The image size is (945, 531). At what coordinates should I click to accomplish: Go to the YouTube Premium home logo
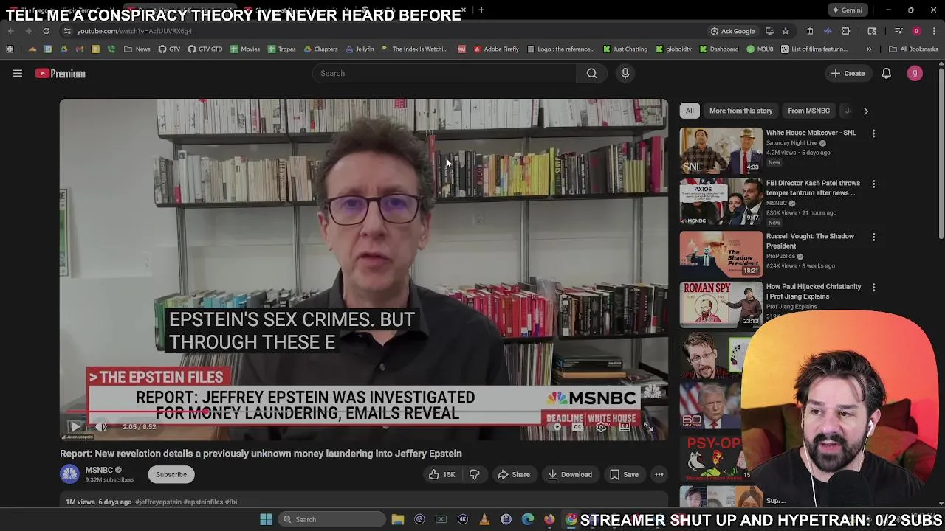pos(61,74)
